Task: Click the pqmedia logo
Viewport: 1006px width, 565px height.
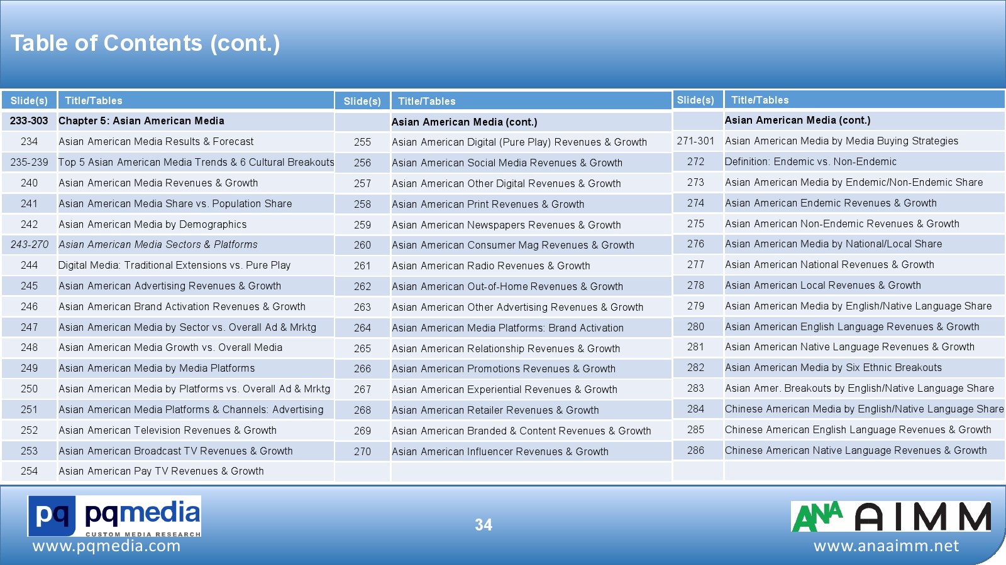Action: tap(114, 516)
